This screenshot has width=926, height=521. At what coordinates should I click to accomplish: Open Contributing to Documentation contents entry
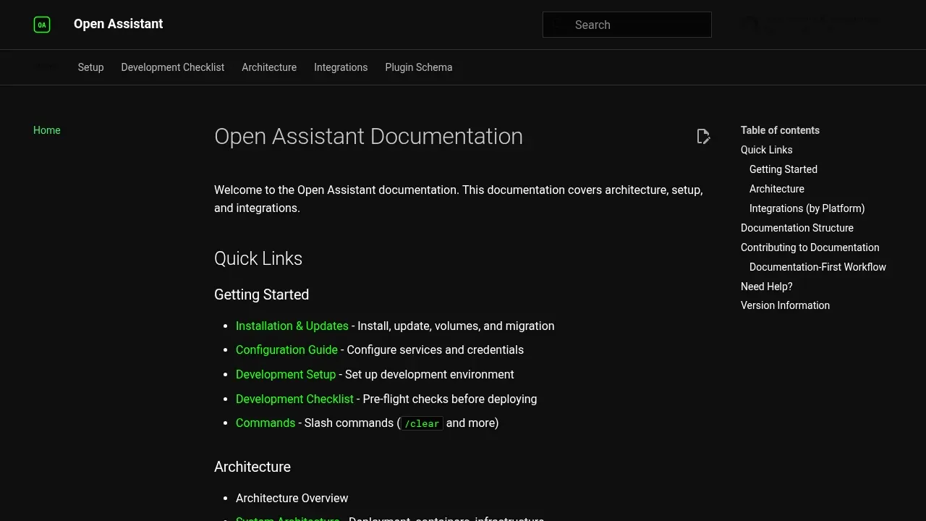pos(810,247)
